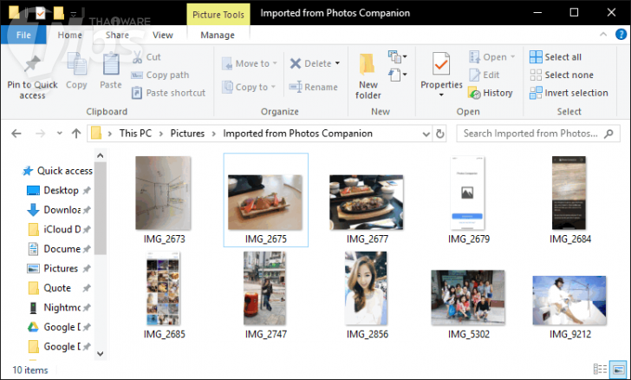
Task: Select Documents in the navigation pane
Action: [x=58, y=249]
